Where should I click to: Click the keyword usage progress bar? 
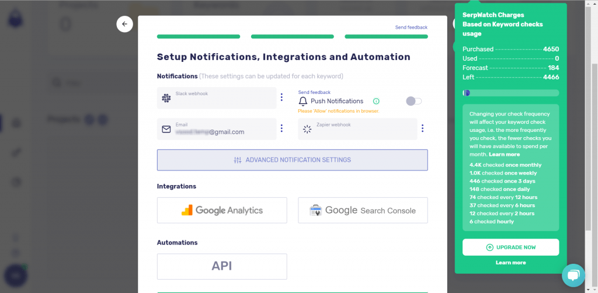click(x=510, y=93)
